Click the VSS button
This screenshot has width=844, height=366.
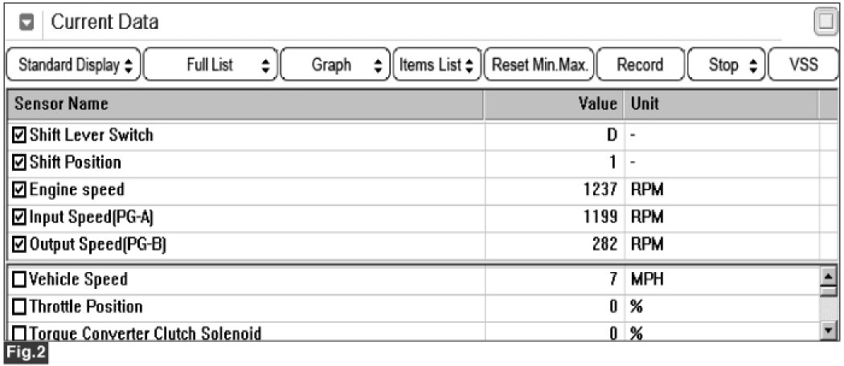802,65
